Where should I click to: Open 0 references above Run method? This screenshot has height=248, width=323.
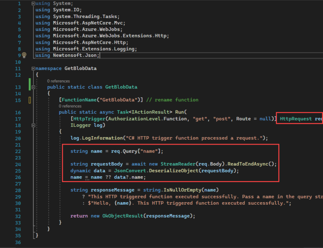70,106
